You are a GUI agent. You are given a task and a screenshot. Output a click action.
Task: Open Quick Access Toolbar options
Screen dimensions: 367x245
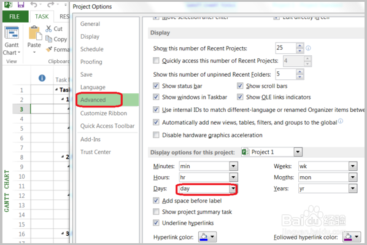tap(107, 126)
